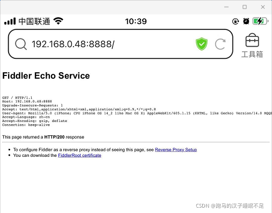Viewport: 272px width, 213px height.
Task: Minimize the window
Action: 226,7
